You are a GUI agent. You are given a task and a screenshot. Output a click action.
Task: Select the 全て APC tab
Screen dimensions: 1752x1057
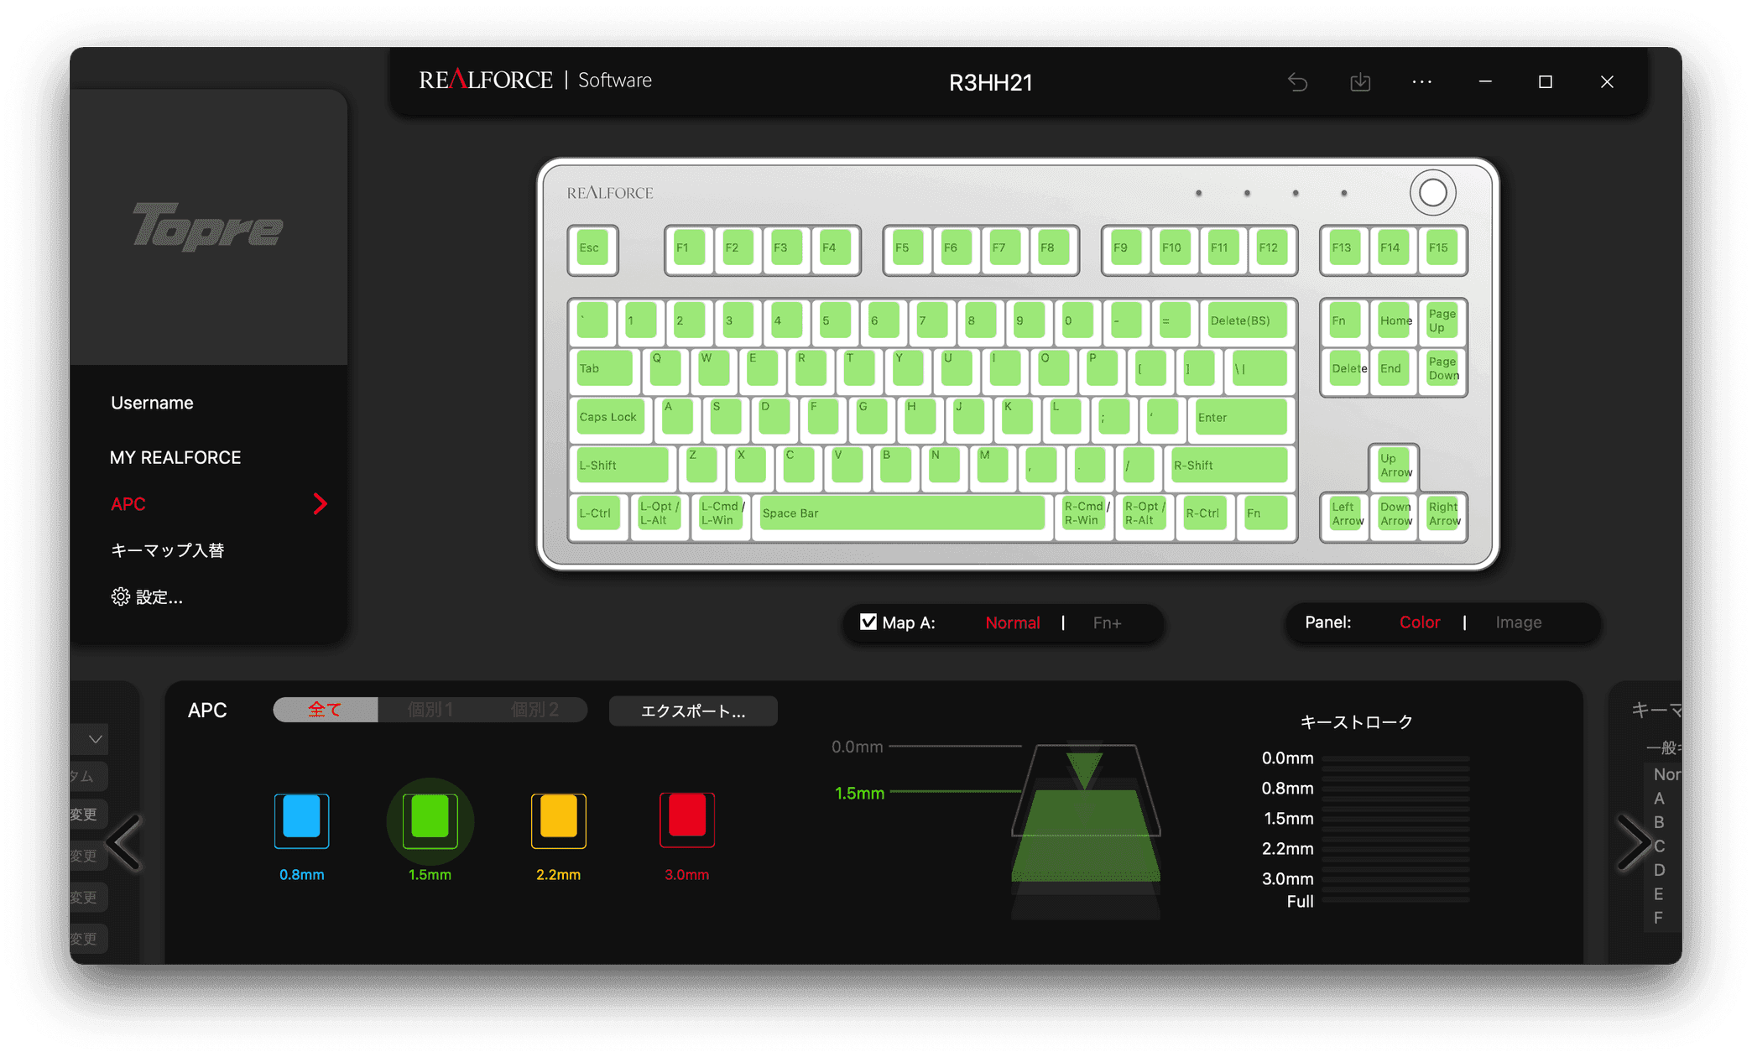(x=326, y=710)
